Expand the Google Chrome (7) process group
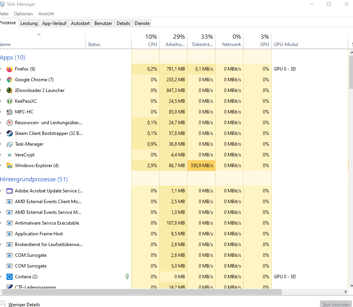Image resolution: width=353 pixels, height=307 pixels. coord(1,80)
